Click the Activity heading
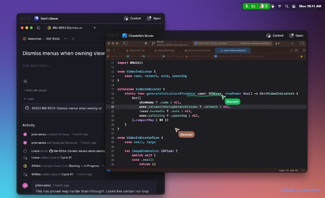 point(28,125)
